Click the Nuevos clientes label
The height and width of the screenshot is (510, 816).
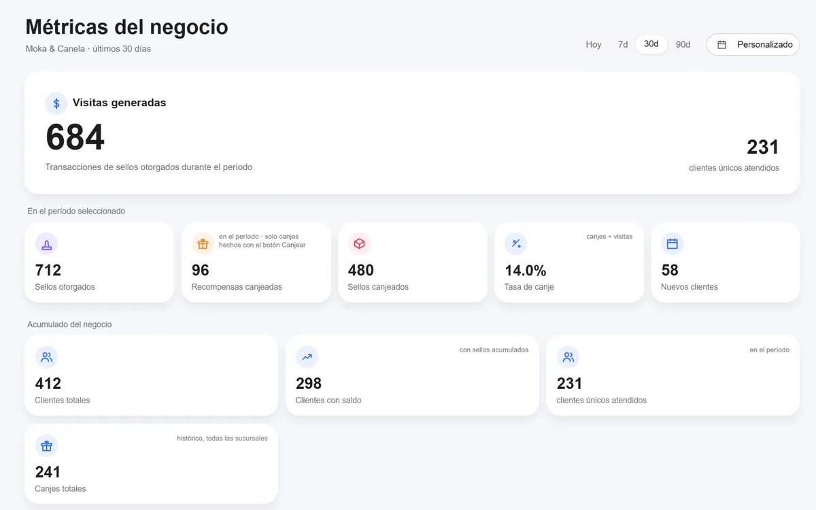(x=690, y=287)
